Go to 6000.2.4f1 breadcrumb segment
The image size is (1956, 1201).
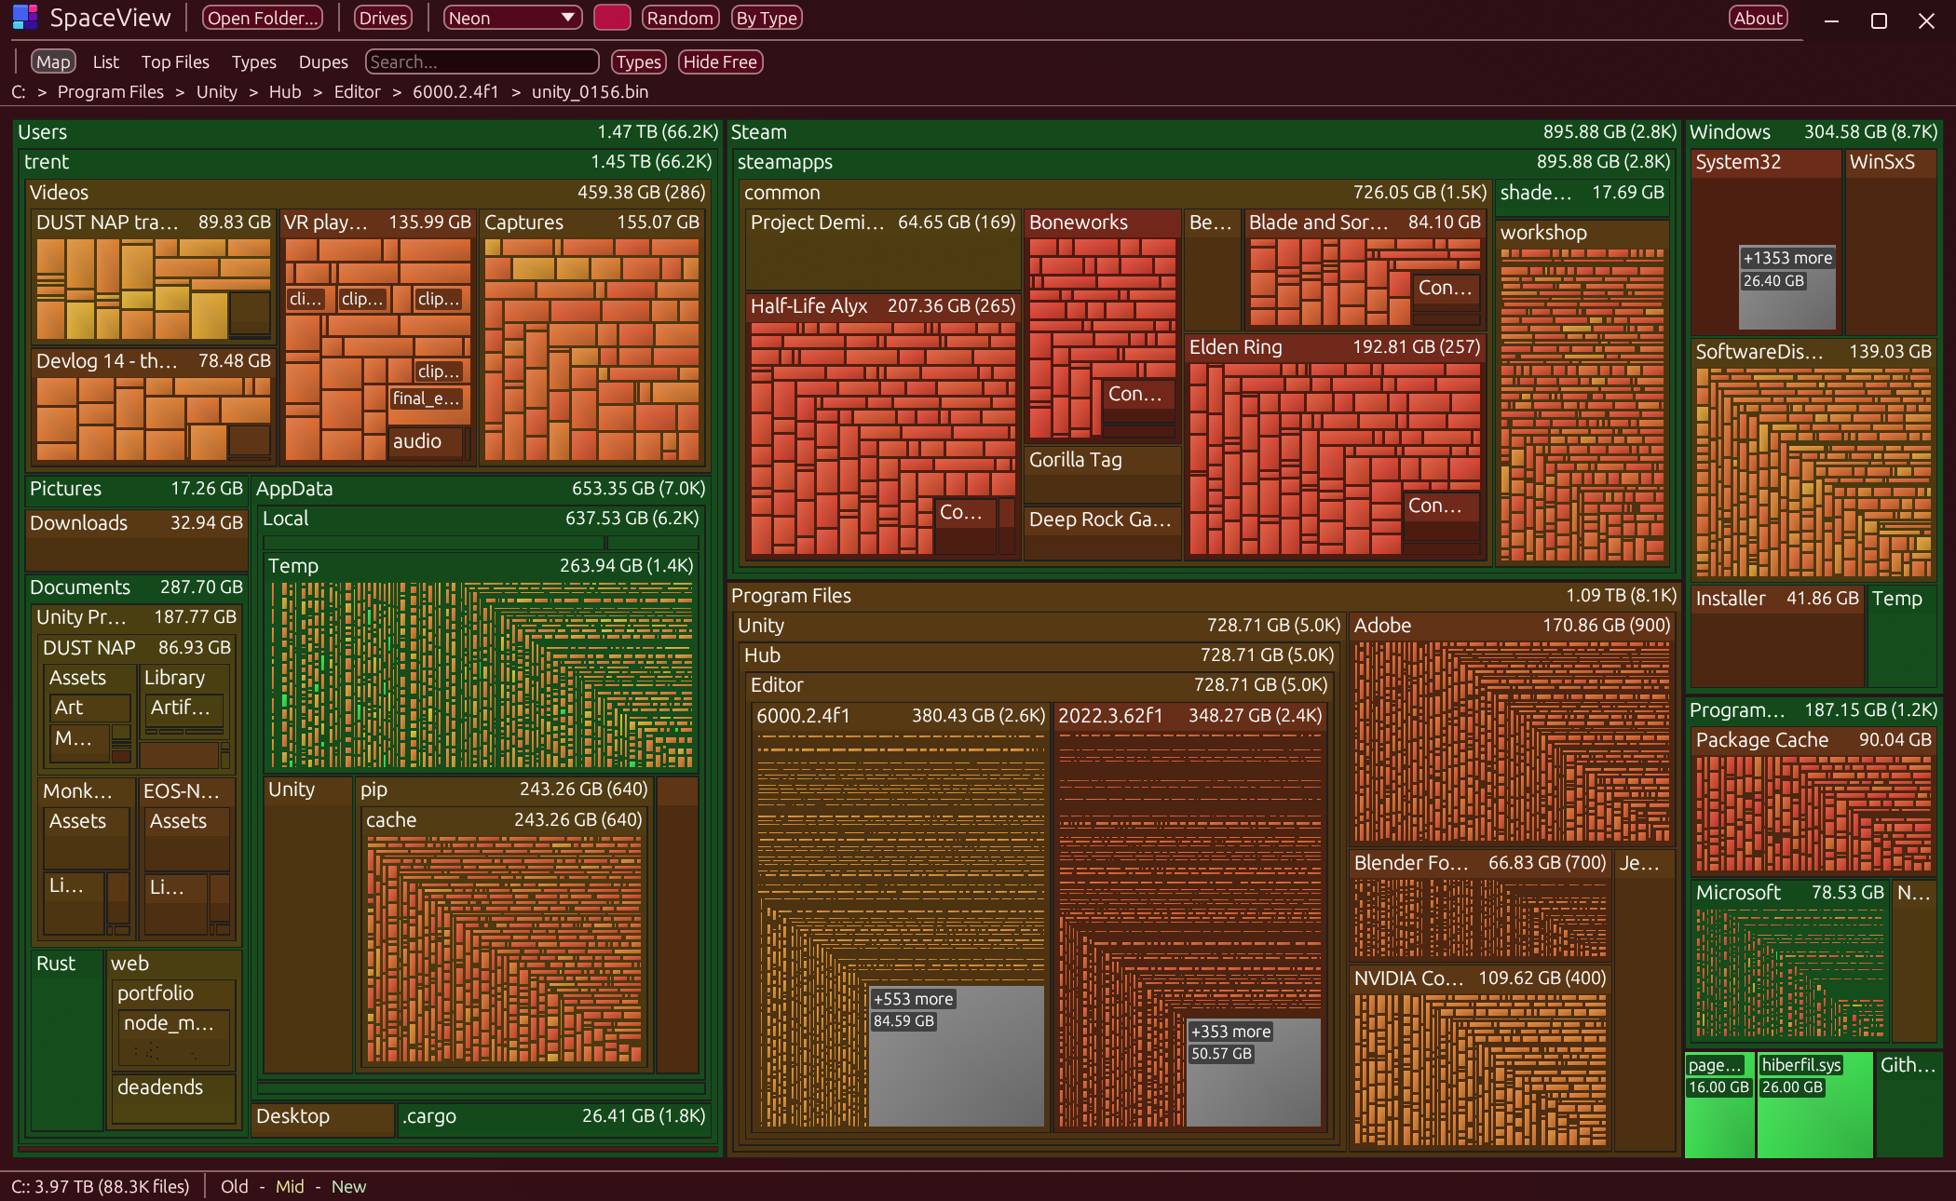click(x=455, y=92)
